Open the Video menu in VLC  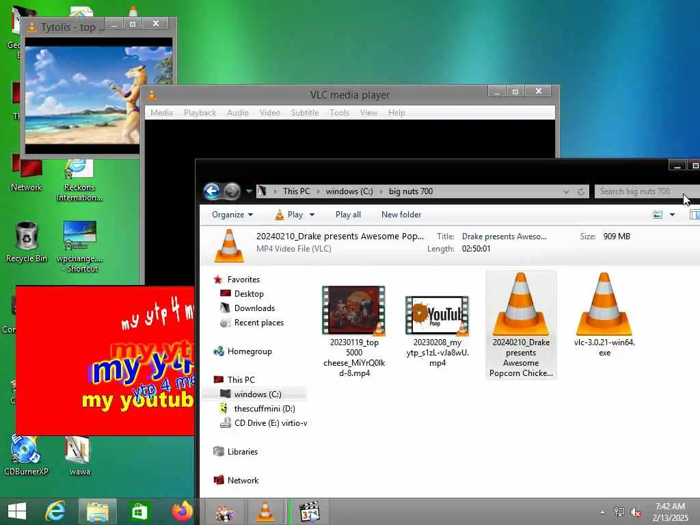click(x=269, y=113)
